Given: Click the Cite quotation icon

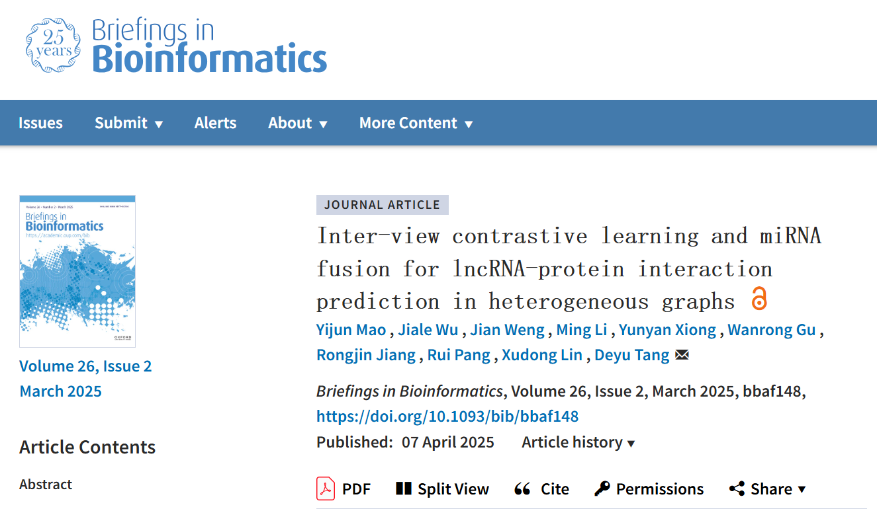Looking at the screenshot, I should [522, 489].
